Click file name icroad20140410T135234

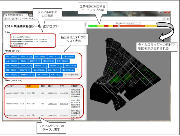(15, 93)
